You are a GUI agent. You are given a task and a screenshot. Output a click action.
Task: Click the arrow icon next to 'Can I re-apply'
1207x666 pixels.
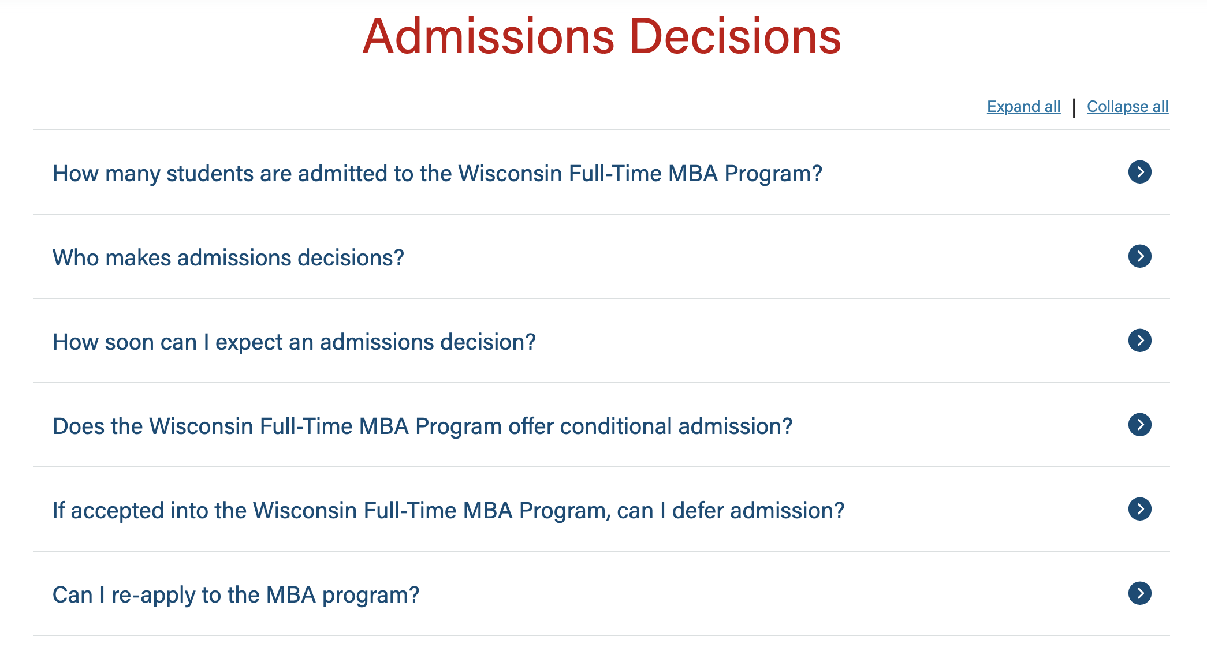coord(1139,593)
